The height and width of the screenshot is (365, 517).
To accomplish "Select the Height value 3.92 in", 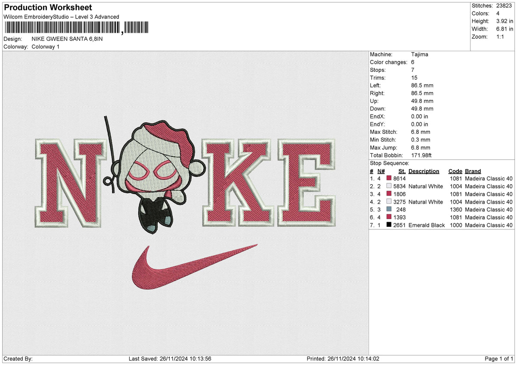I will pos(505,21).
